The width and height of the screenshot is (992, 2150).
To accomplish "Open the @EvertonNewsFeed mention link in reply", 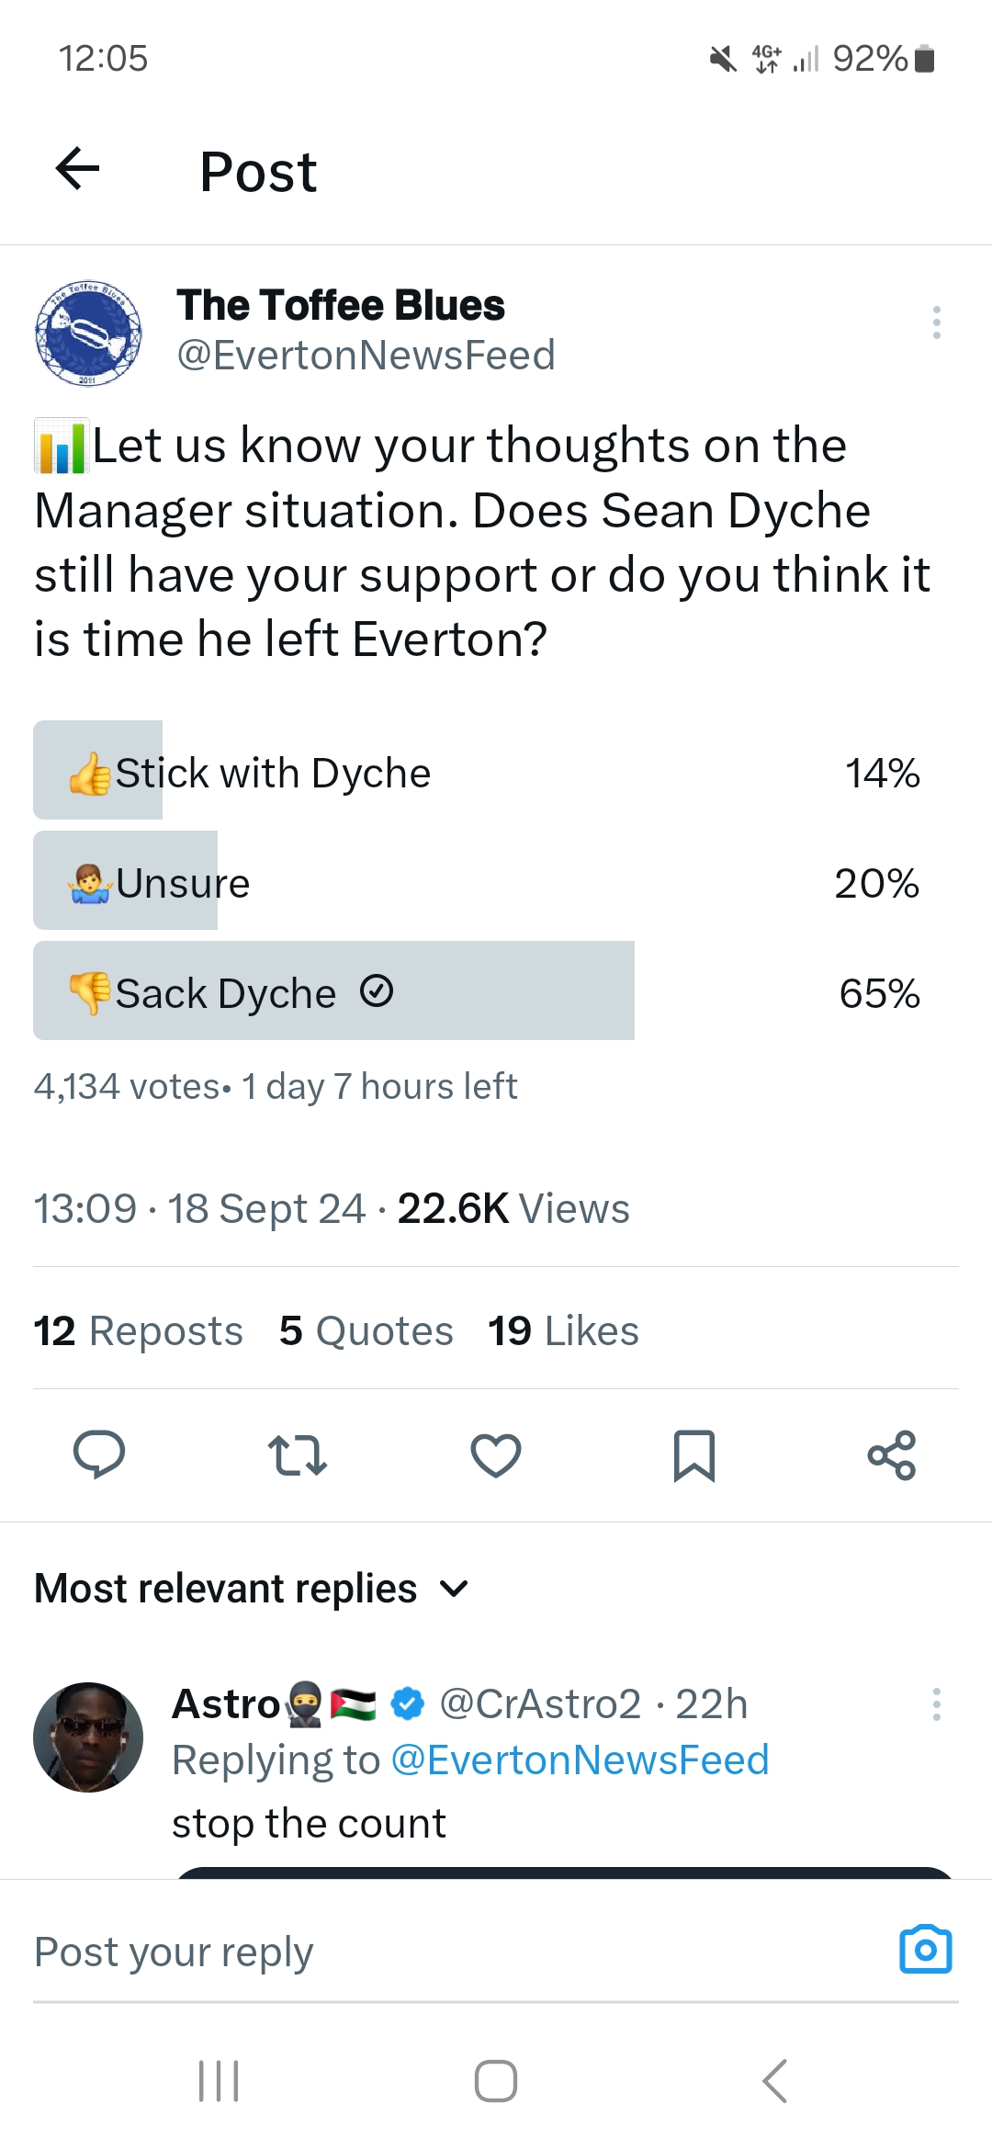I will pos(580,1760).
